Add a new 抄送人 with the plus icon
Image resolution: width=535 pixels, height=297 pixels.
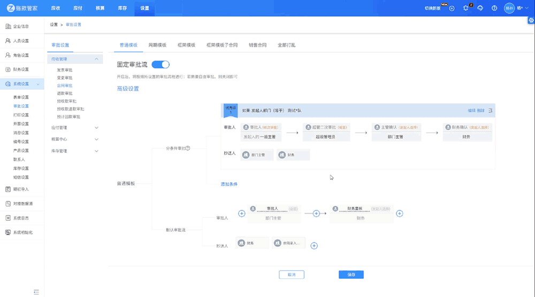tap(314, 246)
